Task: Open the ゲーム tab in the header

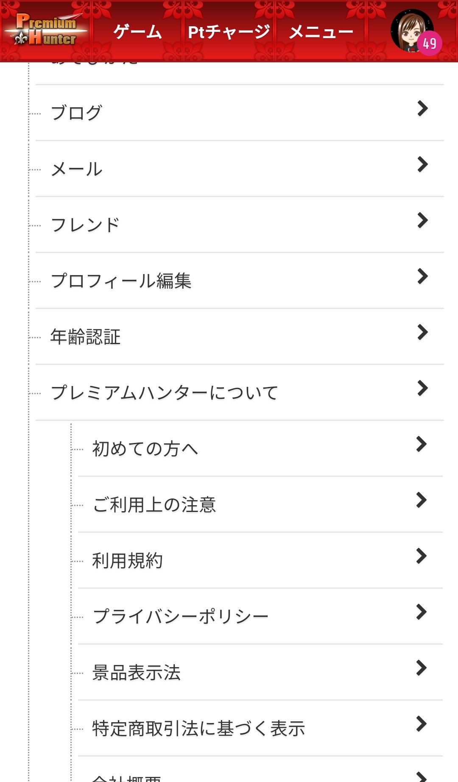Action: pyautogui.click(x=138, y=32)
